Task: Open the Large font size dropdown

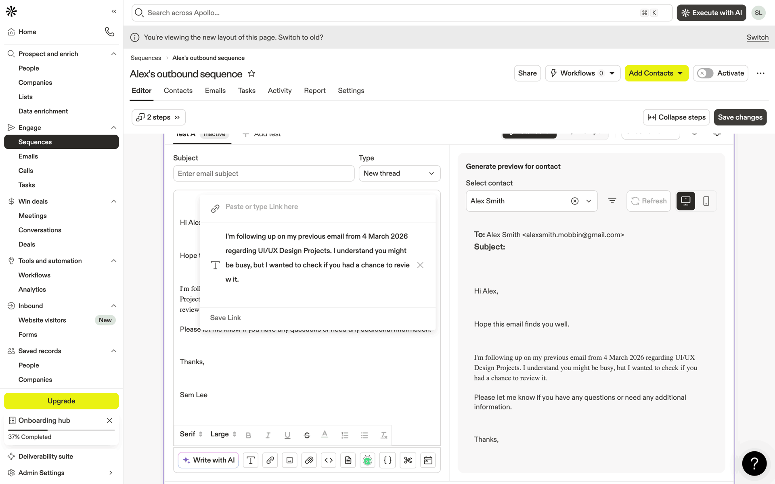Action: pyautogui.click(x=223, y=434)
